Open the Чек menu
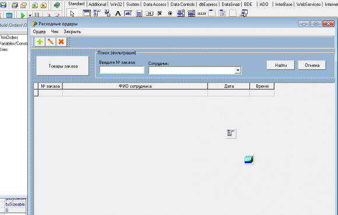This screenshot has height=215, width=338. (55, 32)
